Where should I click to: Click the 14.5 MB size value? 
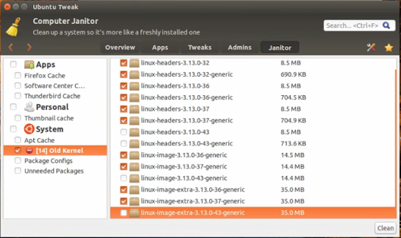click(293, 155)
